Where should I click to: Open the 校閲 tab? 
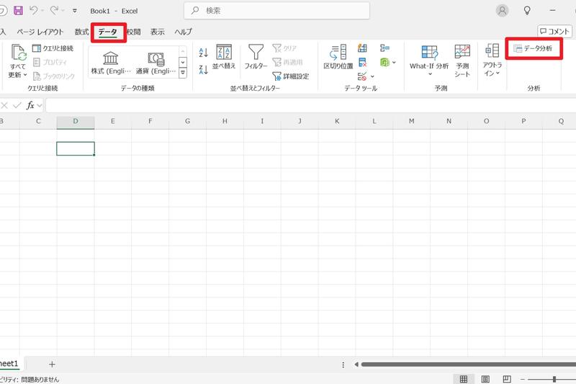pos(134,32)
